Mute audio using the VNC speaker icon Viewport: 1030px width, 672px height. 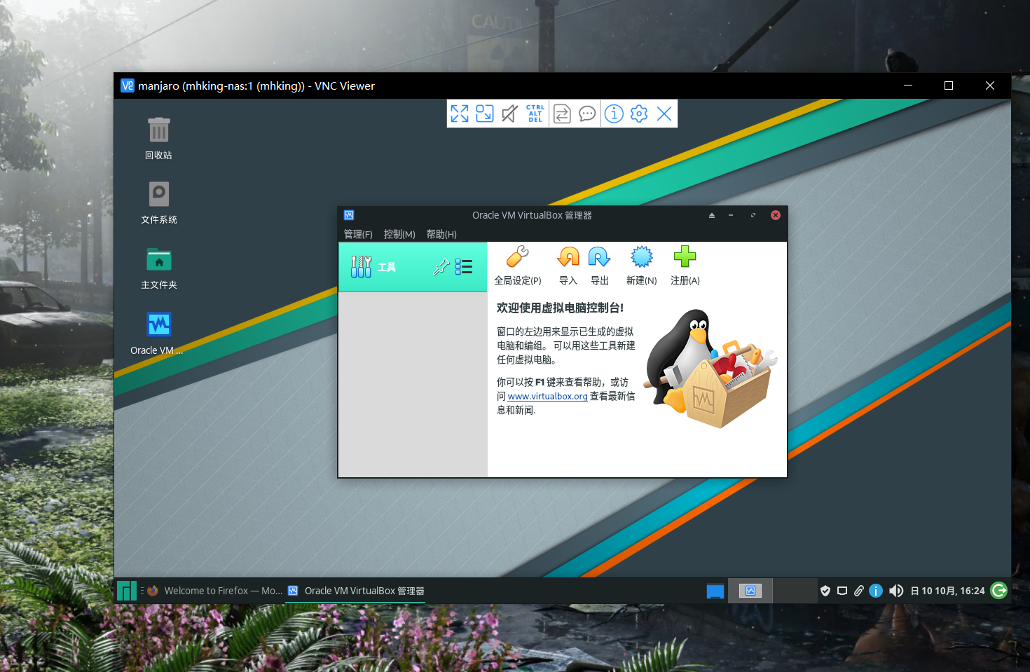tap(509, 114)
